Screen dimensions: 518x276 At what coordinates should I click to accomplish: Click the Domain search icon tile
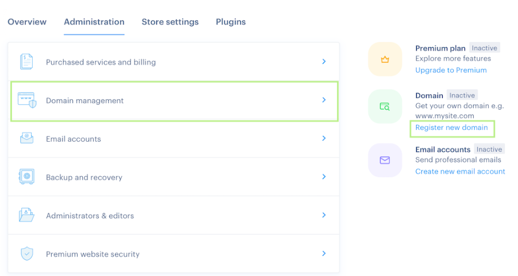coord(385,107)
